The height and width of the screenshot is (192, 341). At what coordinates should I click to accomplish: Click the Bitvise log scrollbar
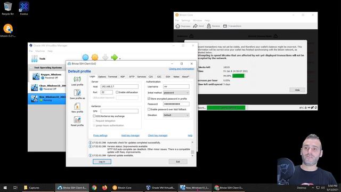pos(192,149)
